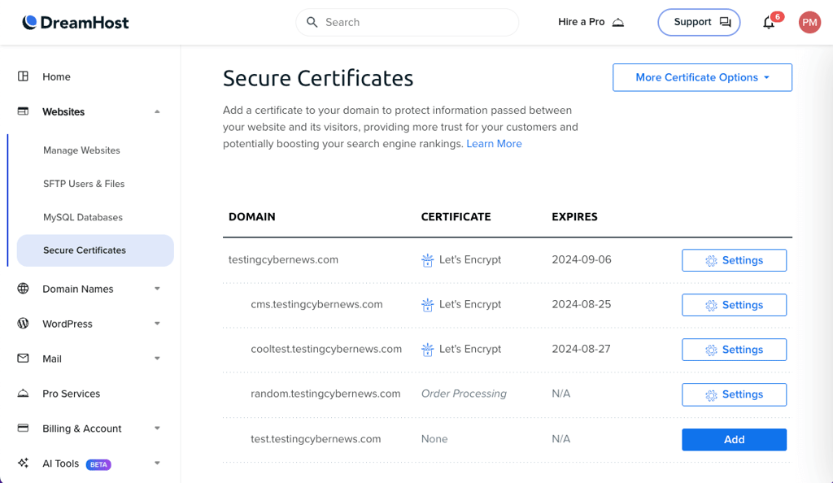The image size is (833, 483).
Task: Collapse the Websites menu chevron
Action: click(x=157, y=111)
